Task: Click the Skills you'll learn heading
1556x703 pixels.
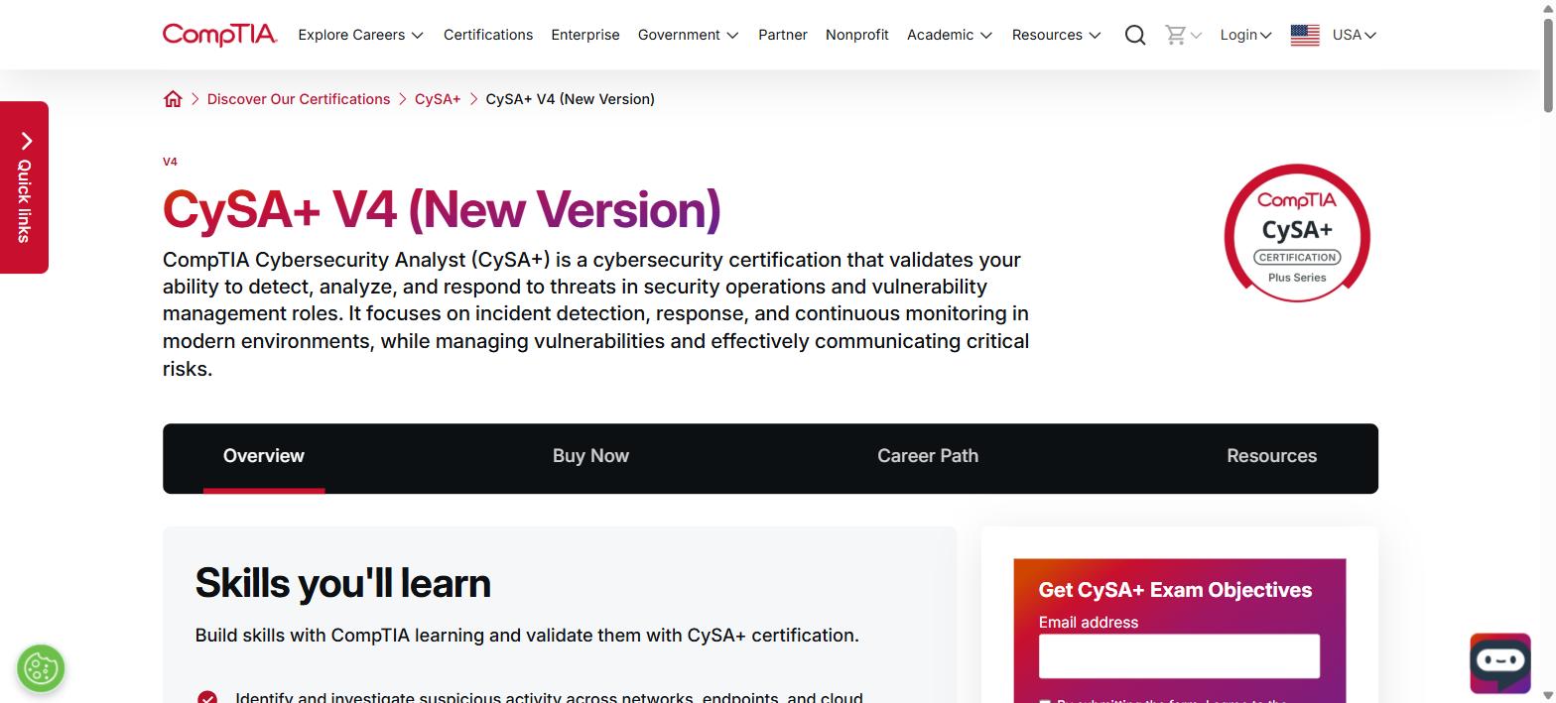Action: [x=342, y=583]
